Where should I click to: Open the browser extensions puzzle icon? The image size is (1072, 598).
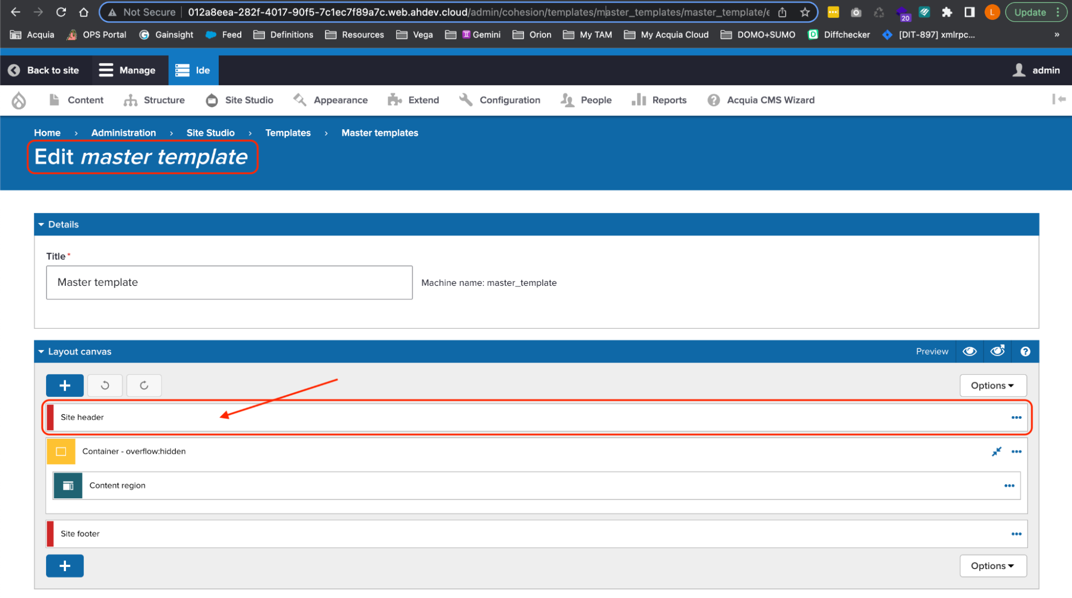(x=947, y=12)
